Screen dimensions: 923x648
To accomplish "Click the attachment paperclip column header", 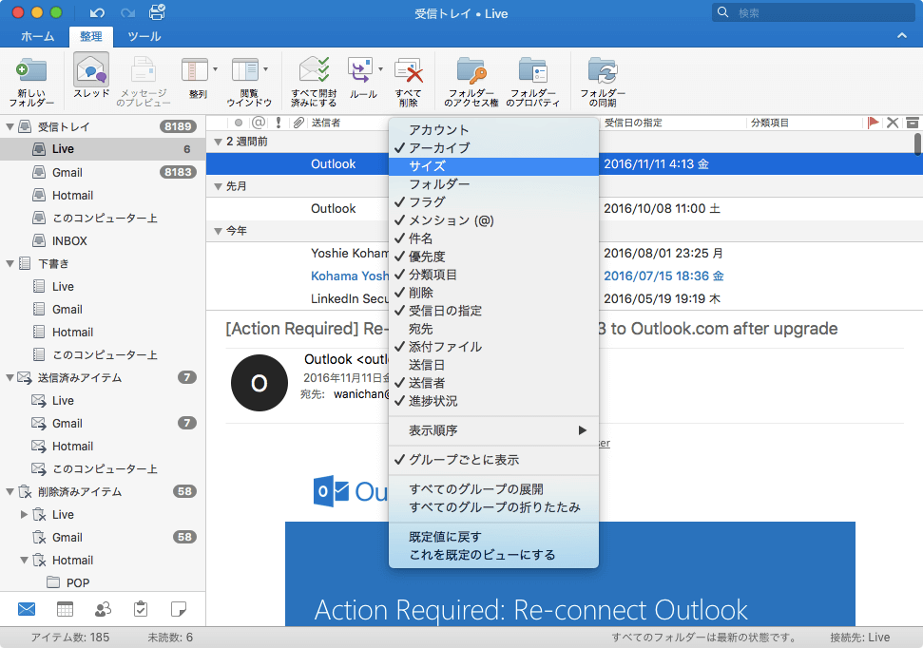I will [299, 123].
